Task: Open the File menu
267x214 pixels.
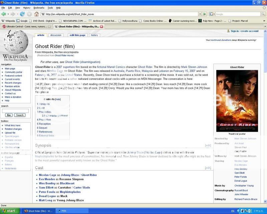Action: tap(3, 8)
